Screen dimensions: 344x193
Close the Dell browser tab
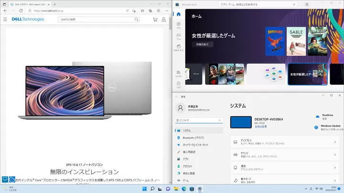[48, 4]
